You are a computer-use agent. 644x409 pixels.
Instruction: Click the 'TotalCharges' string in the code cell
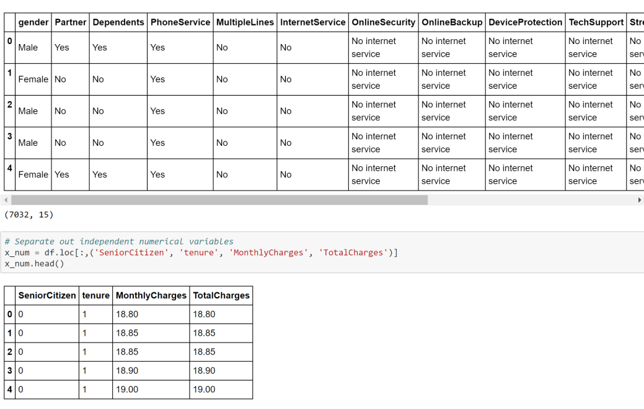click(x=353, y=253)
